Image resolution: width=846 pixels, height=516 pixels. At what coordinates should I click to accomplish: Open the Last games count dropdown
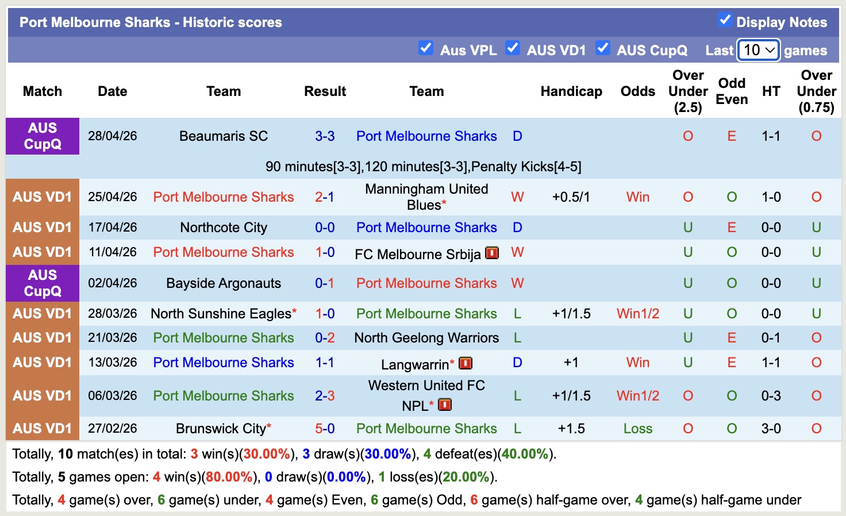tap(757, 50)
